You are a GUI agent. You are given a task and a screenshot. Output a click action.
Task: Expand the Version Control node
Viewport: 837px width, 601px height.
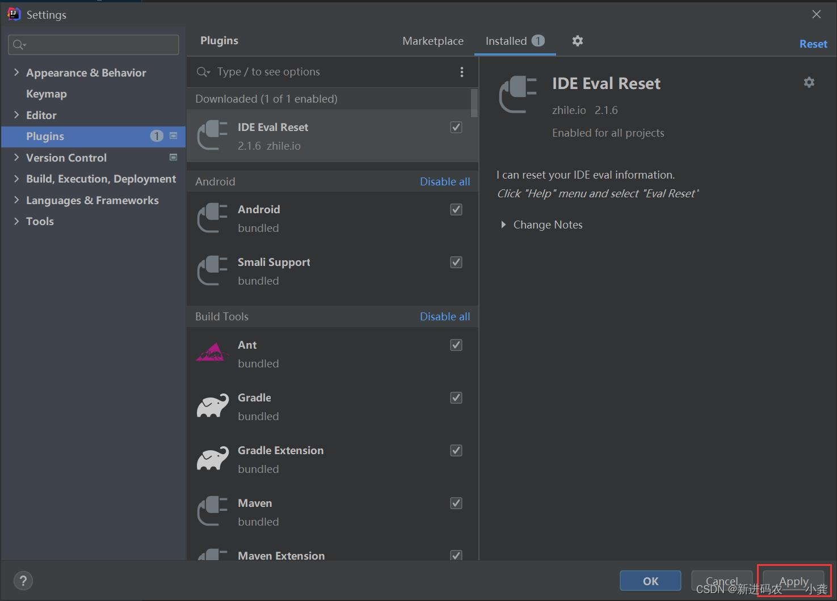(x=16, y=158)
